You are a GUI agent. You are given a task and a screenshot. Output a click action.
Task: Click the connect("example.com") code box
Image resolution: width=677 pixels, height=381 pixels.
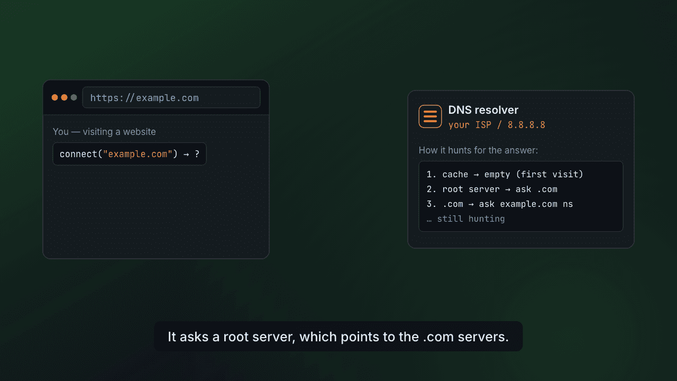[x=130, y=154]
